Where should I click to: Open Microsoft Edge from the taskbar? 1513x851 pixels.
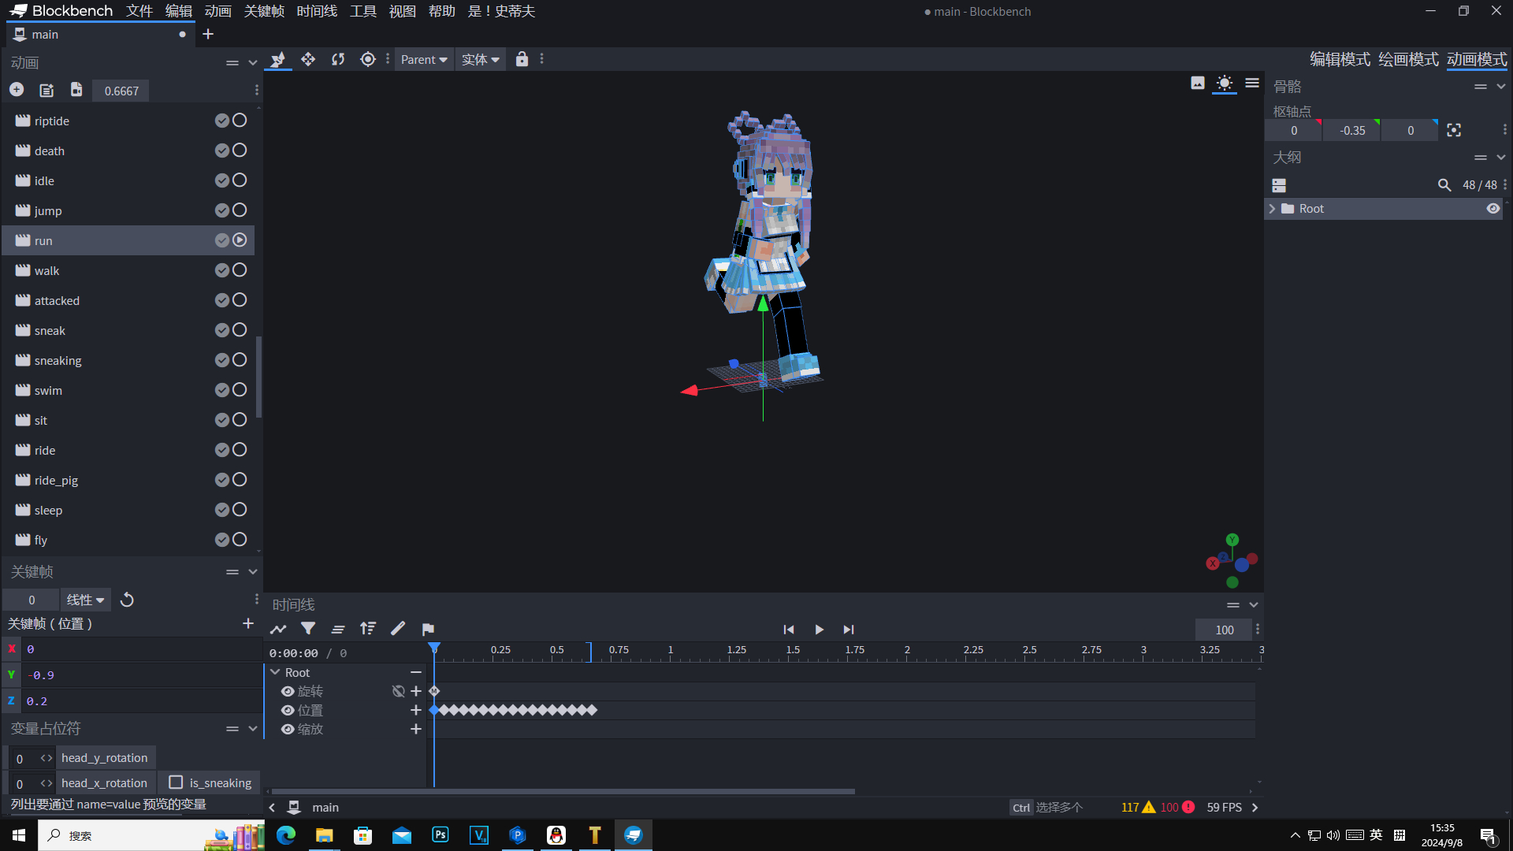pos(286,835)
